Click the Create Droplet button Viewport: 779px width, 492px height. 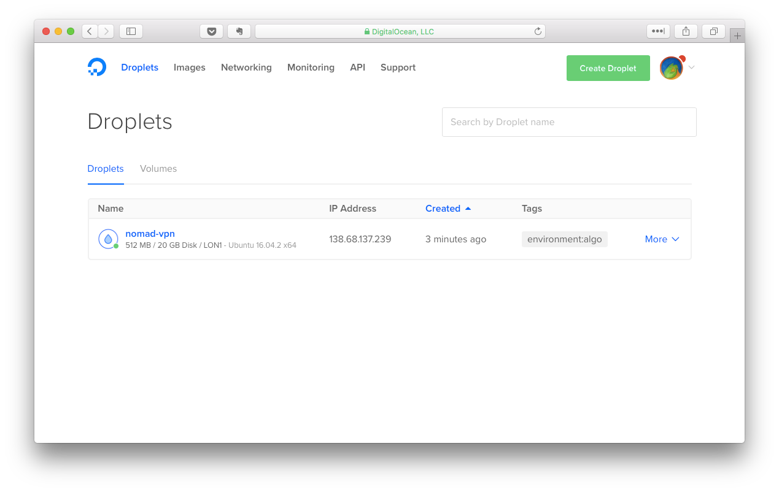point(608,67)
